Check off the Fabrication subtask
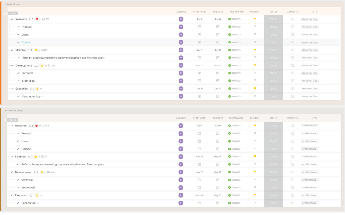The height and width of the screenshot is (215, 345). click(18, 203)
